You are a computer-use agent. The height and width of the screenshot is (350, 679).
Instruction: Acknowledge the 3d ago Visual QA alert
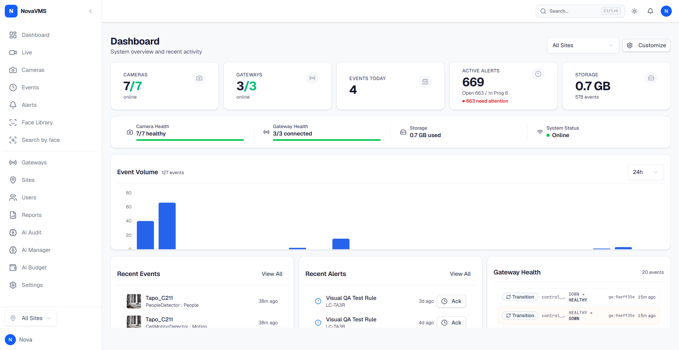(451, 301)
